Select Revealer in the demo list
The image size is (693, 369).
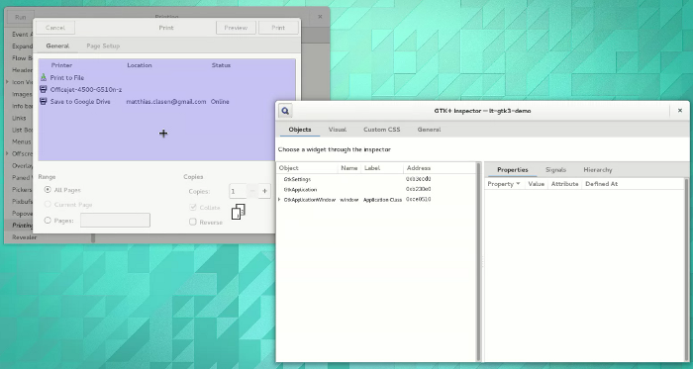pyautogui.click(x=25, y=237)
